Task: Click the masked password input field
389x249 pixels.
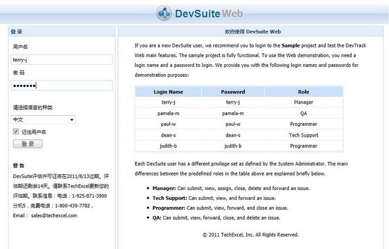Action: (x=62, y=85)
